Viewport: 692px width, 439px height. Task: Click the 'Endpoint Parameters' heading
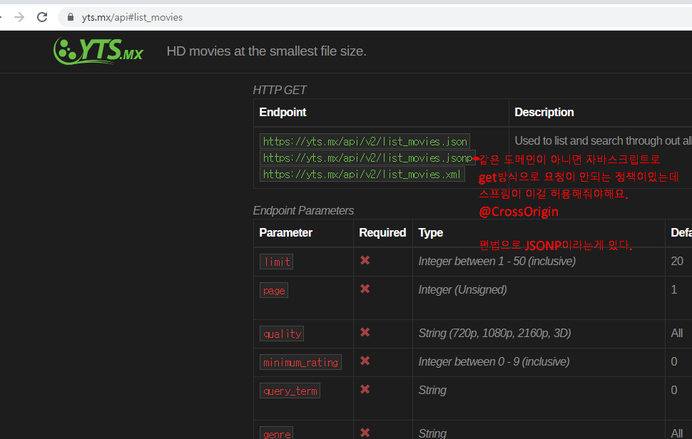coord(303,211)
